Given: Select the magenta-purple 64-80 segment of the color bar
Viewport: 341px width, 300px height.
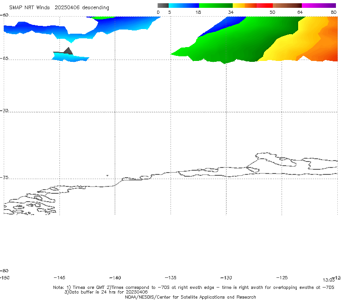Looking at the screenshot, I should (319, 6).
